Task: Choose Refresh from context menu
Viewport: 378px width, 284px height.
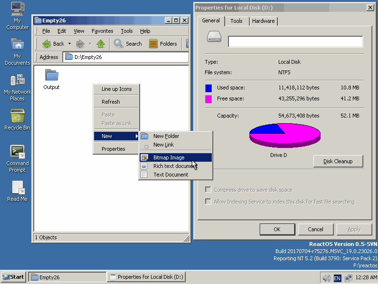Action: 116,102
